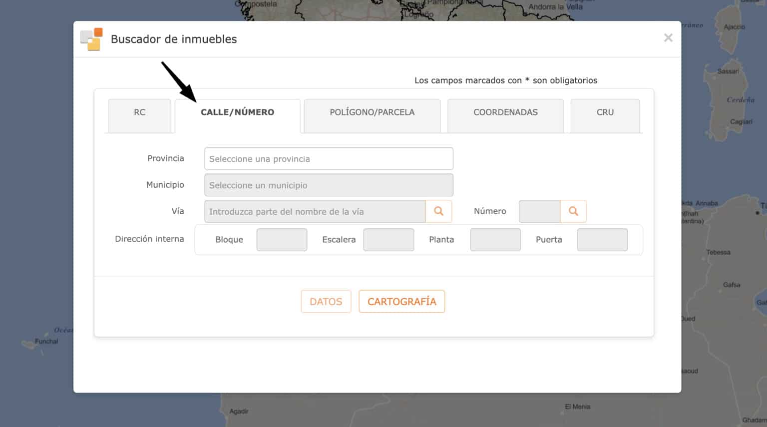Click the Buscador de inmuebles logo icon
767x427 pixels.
[x=91, y=38]
